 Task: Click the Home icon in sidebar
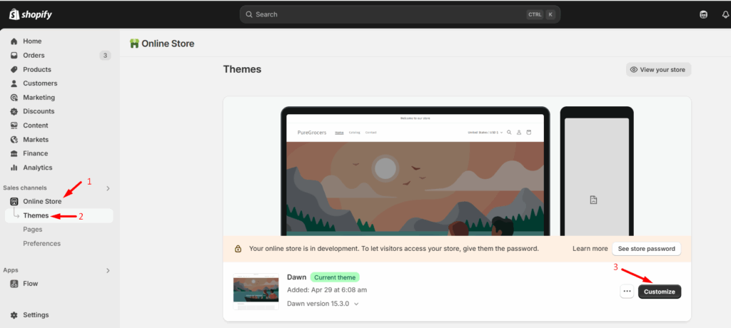[x=14, y=41]
